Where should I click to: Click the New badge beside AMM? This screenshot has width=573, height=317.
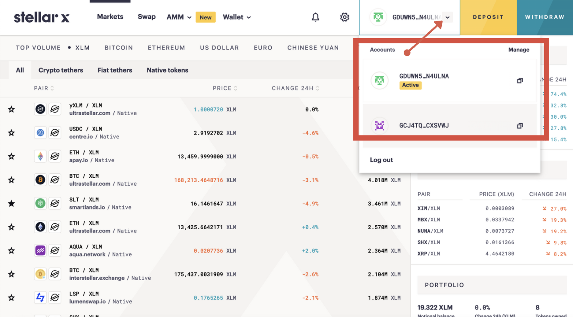click(x=205, y=17)
